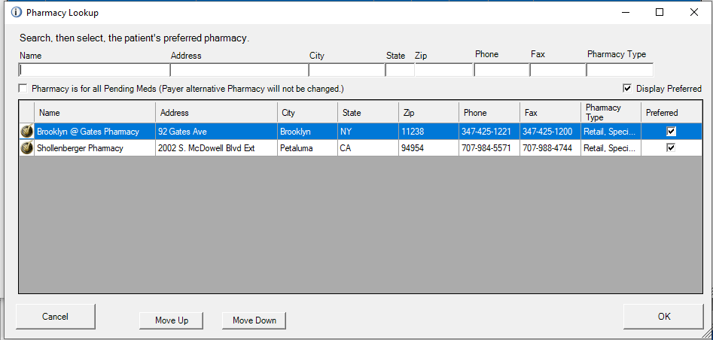Click the Pharmacy Type search field
The width and height of the screenshot is (713, 340).
(x=620, y=70)
